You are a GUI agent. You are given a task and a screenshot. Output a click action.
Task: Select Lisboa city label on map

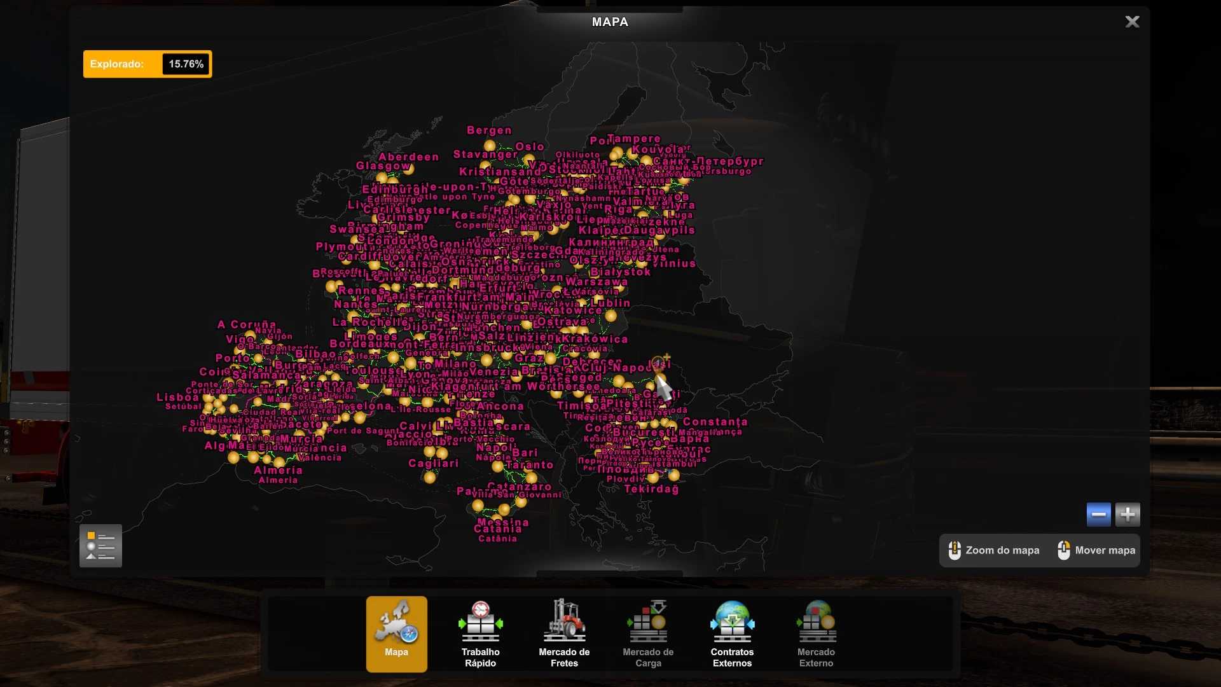177,398
